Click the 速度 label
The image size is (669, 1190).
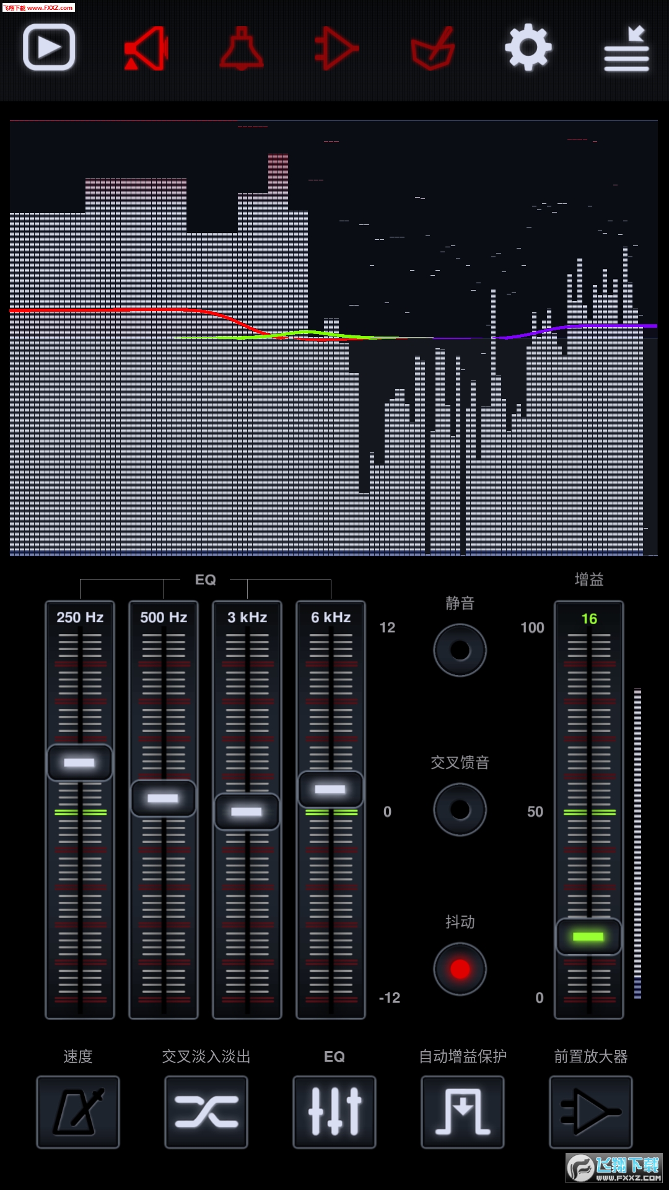(x=78, y=1056)
